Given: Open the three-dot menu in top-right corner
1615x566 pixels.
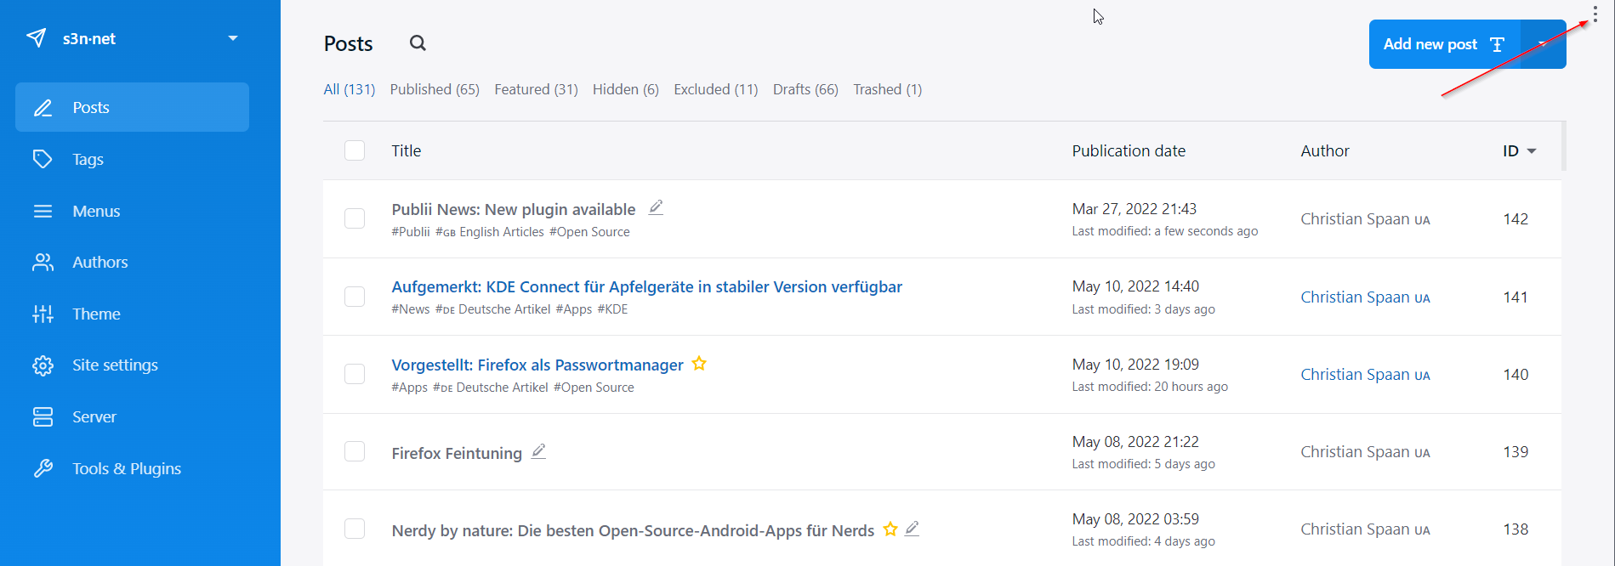Looking at the screenshot, I should (1595, 15).
